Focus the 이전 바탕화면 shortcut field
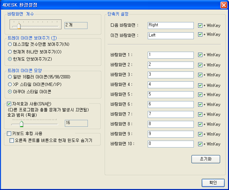This screenshot has width=229, height=190. click(x=170, y=35)
